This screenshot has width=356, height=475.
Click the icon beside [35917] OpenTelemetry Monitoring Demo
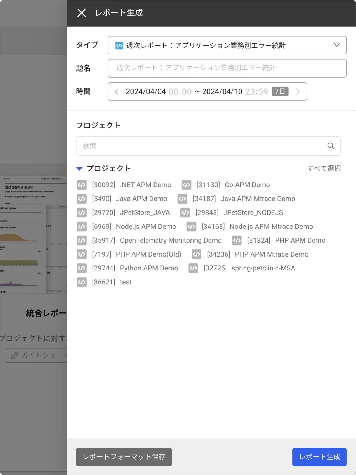(x=82, y=240)
